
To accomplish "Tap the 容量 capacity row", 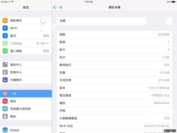I will click(x=114, y=73).
